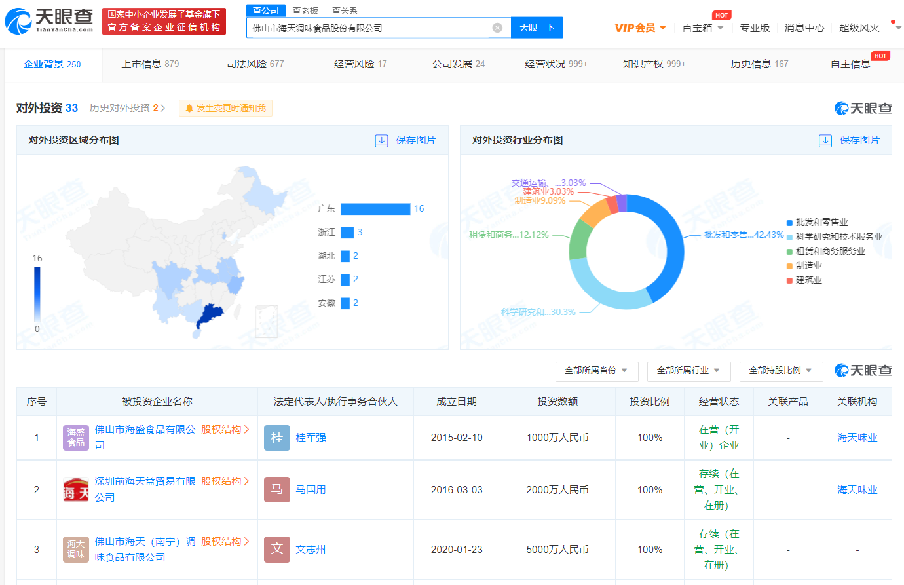Open the 司法风险 tab

tap(255, 64)
